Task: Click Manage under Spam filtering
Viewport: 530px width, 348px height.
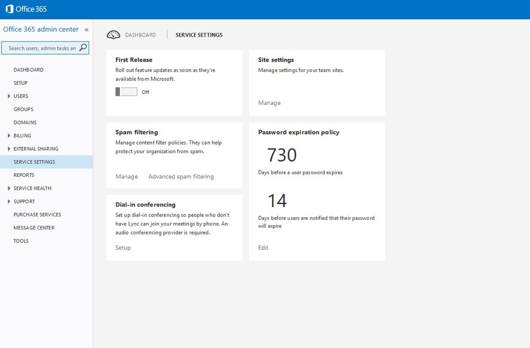Action: (x=127, y=177)
